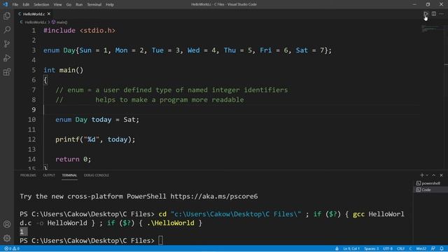
Task: Click line number 10 in the gutter
Action: click(31, 120)
